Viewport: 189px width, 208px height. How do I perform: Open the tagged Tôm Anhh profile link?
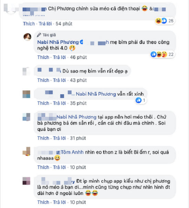click(x=72, y=152)
